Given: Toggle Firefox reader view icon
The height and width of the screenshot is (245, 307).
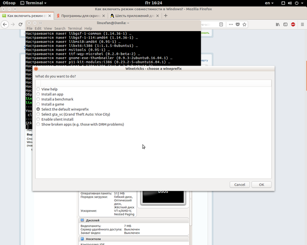Looking at the screenshot, I should [x=221, y=25].
